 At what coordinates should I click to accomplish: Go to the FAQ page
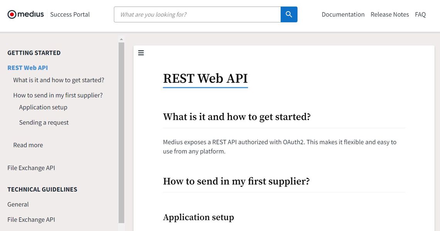click(420, 15)
